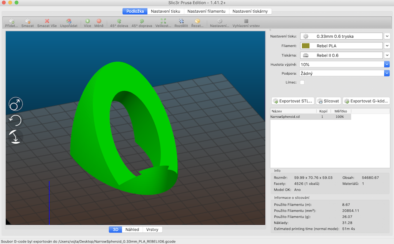The height and width of the screenshot is (244, 394).
Task: Click the Exportovat G-kód button
Action: coord(366,101)
